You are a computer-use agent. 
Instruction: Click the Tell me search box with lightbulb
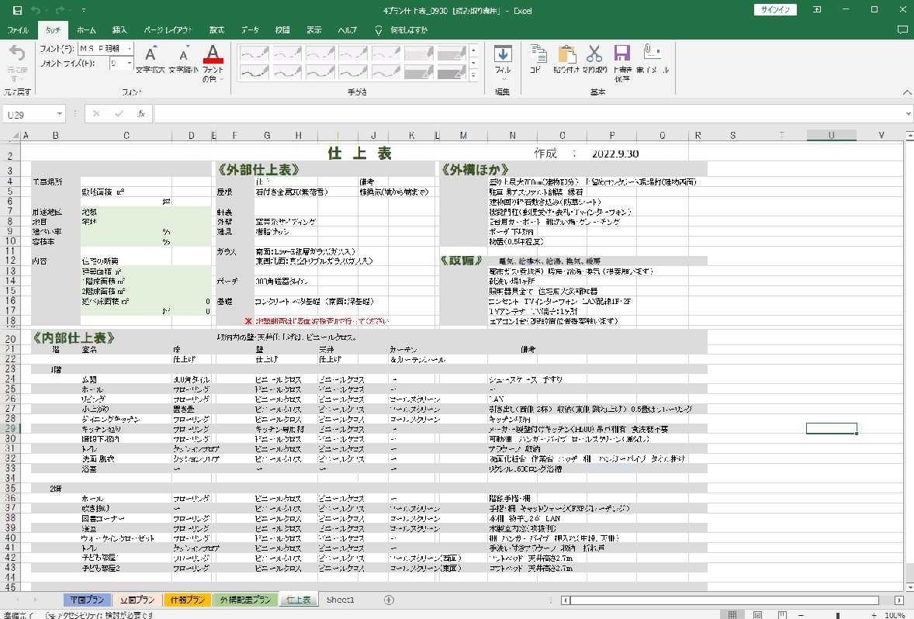point(402,29)
